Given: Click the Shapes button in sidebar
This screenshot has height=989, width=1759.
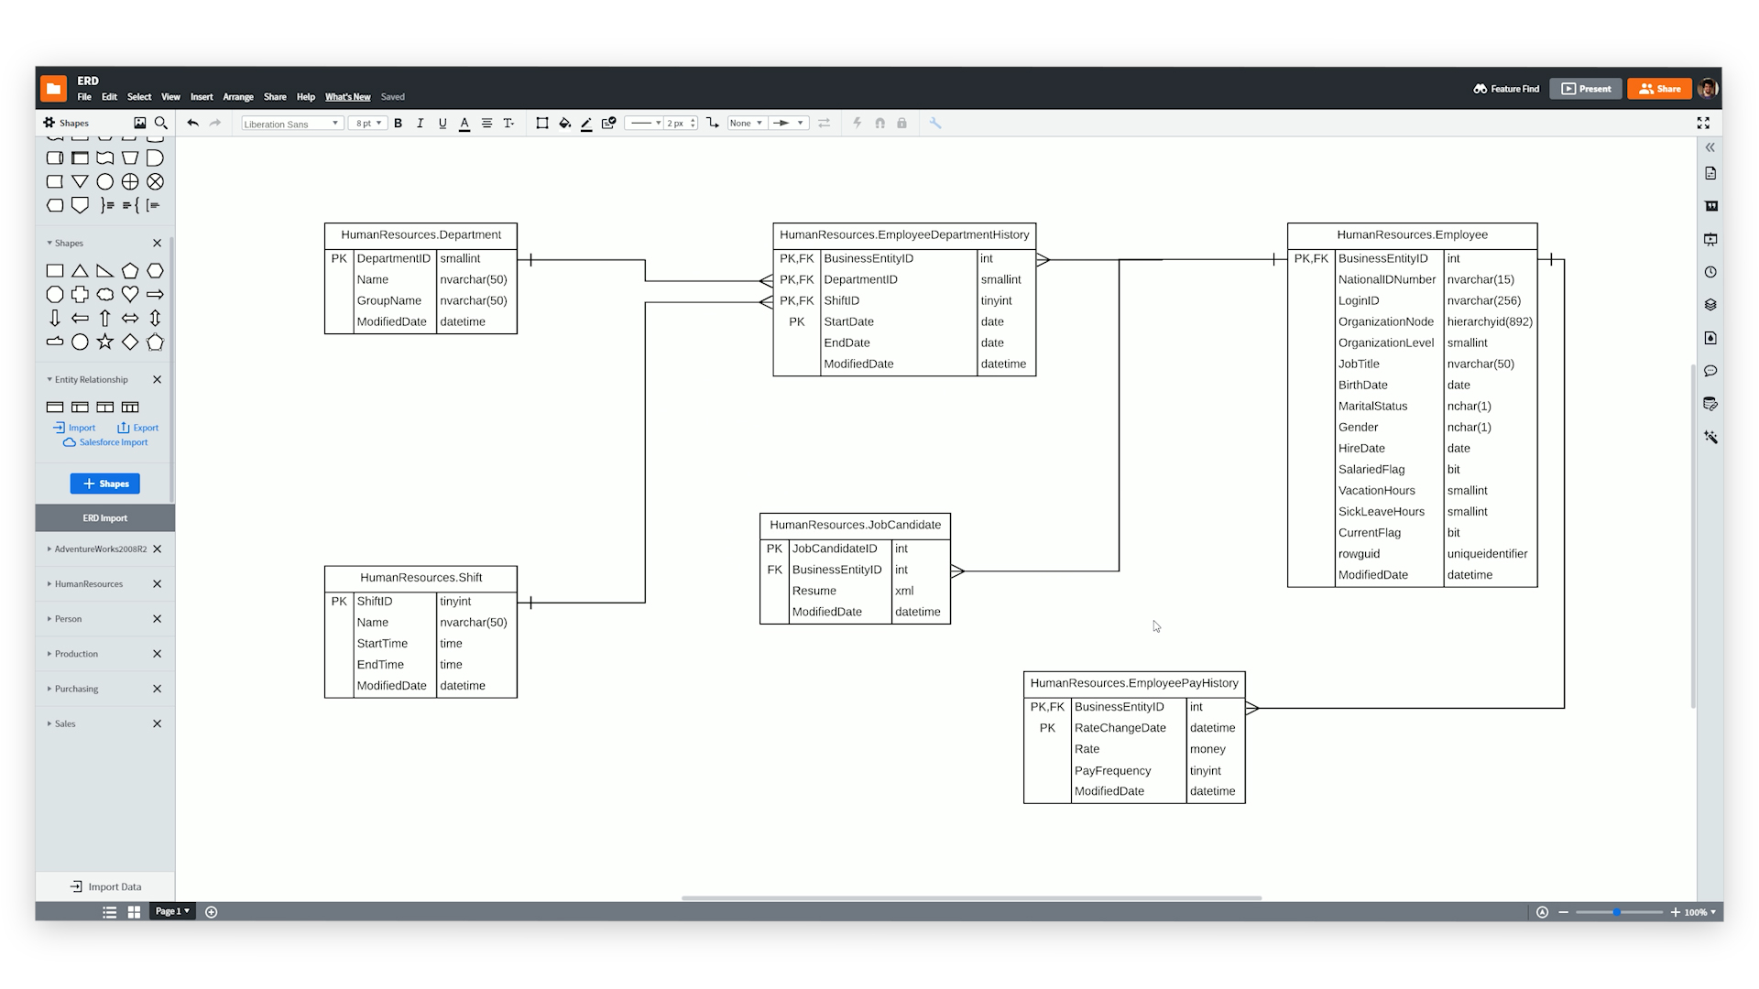Looking at the screenshot, I should pos(106,483).
